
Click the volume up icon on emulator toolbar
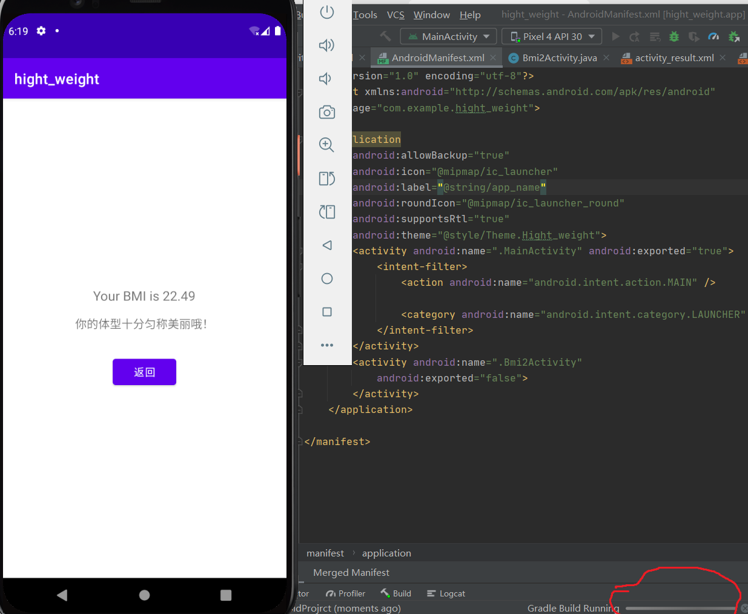coord(327,45)
